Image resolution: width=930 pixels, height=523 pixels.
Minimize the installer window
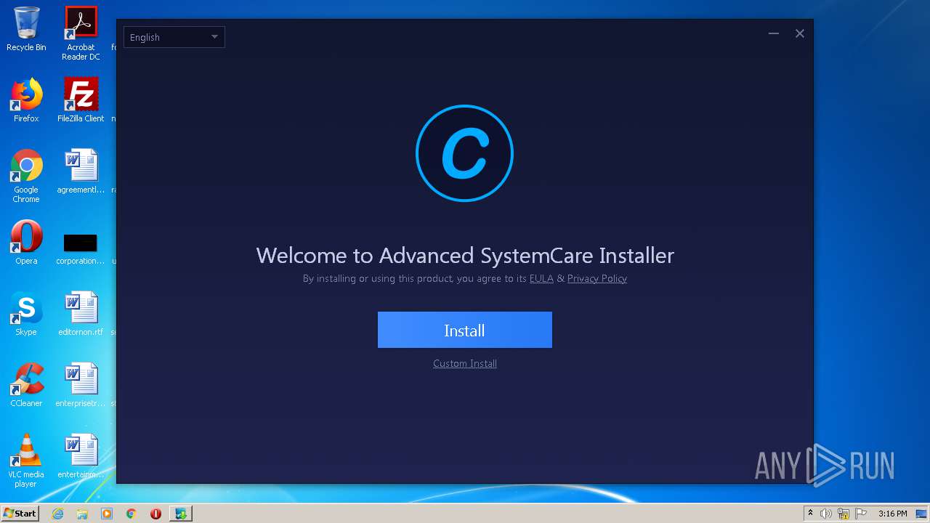[x=774, y=33]
